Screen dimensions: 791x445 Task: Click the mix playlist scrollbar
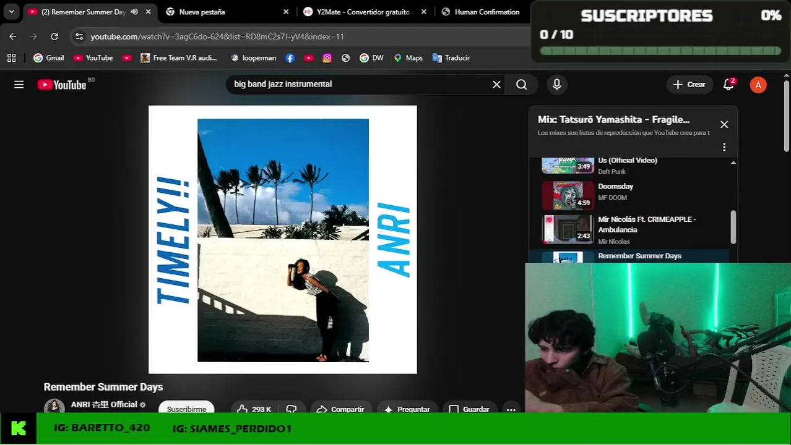point(733,227)
